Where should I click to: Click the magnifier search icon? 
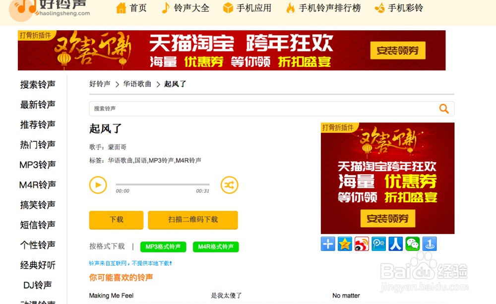point(444,109)
